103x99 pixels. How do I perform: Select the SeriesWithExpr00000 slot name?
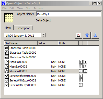tap(23, 76)
